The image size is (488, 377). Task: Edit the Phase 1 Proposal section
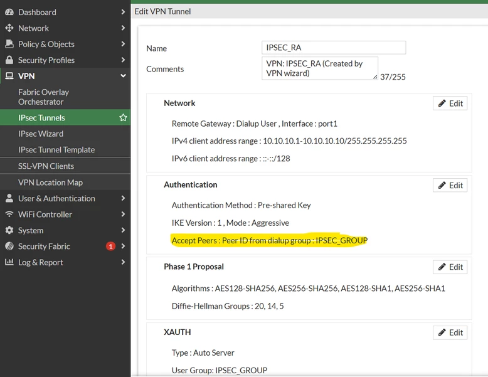450,267
